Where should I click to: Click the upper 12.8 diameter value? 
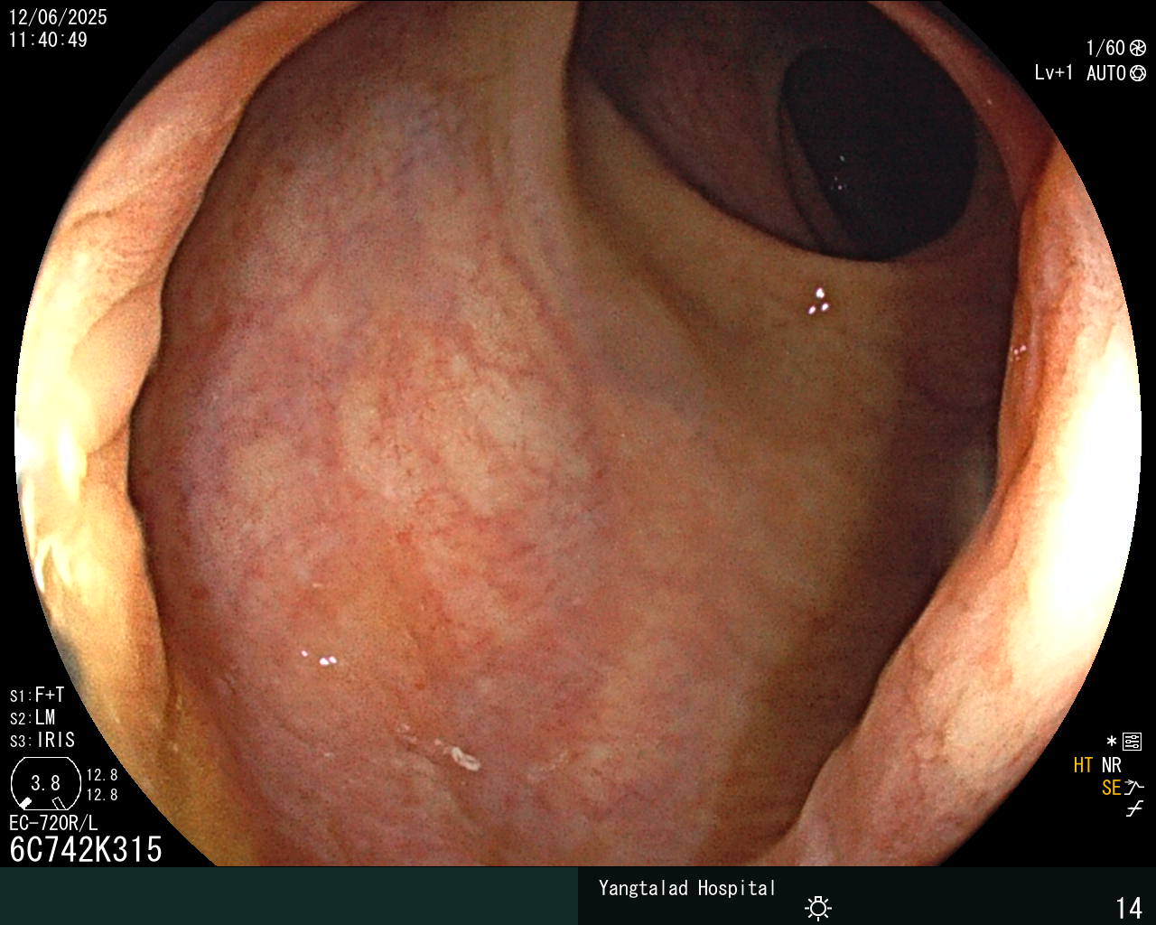(102, 775)
